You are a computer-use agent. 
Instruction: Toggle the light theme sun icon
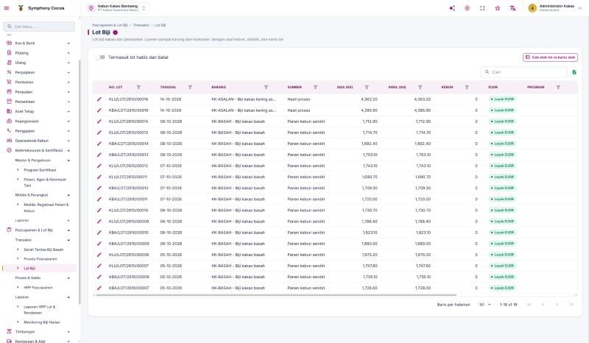(467, 8)
